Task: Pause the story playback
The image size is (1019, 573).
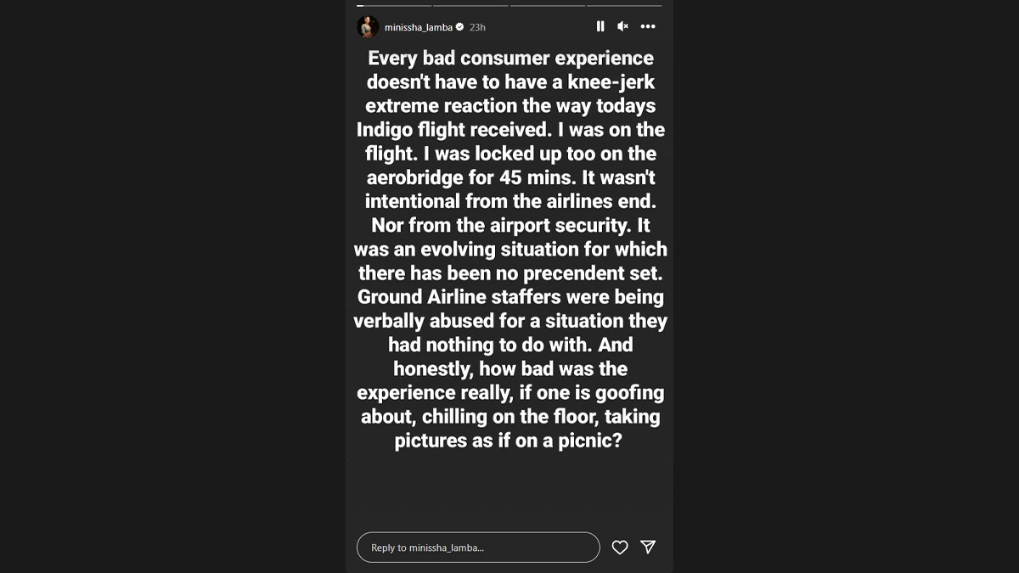Action: [600, 26]
